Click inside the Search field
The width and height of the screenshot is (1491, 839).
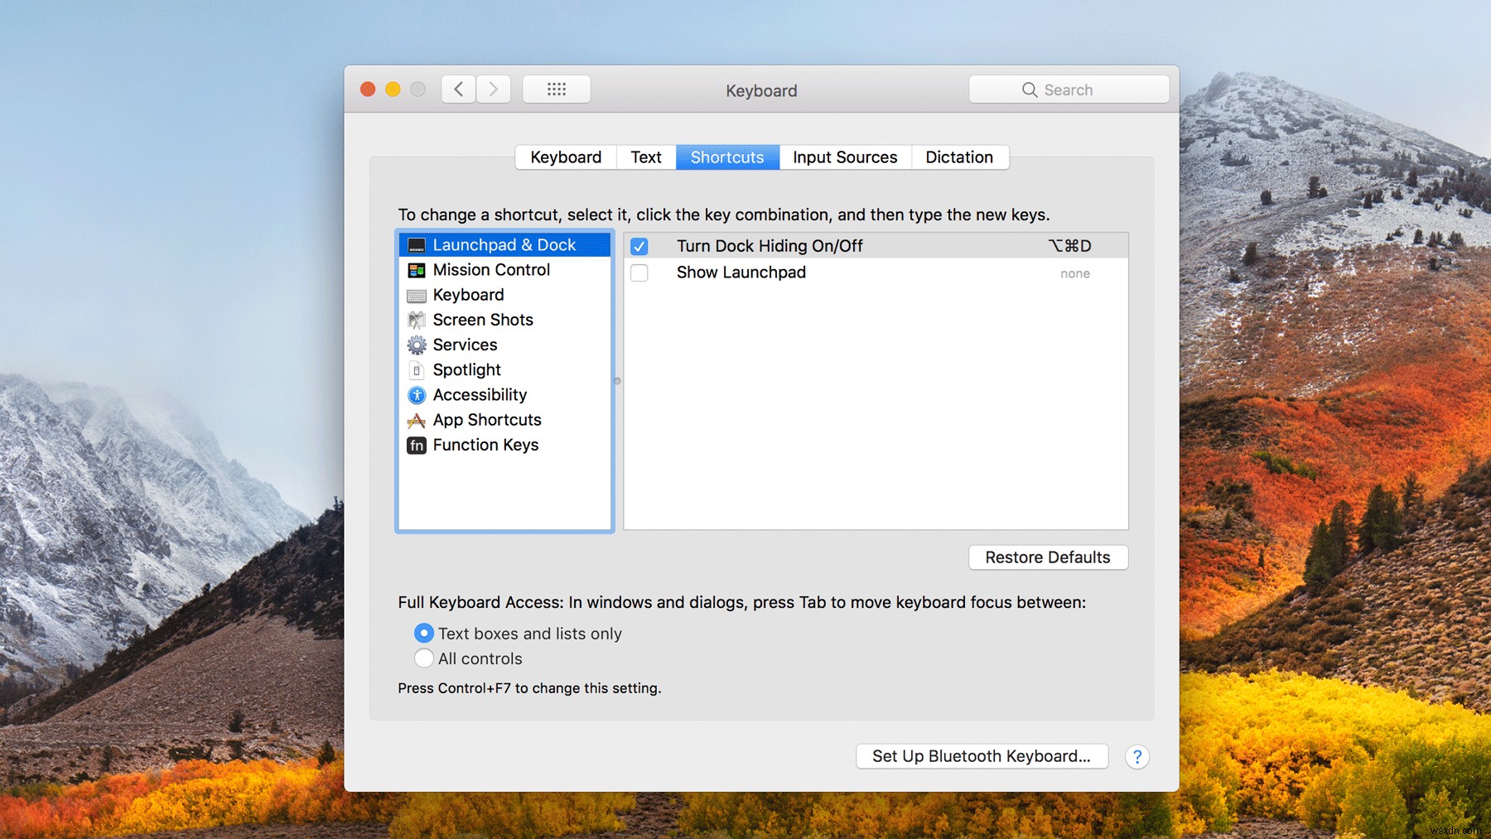(x=1068, y=89)
